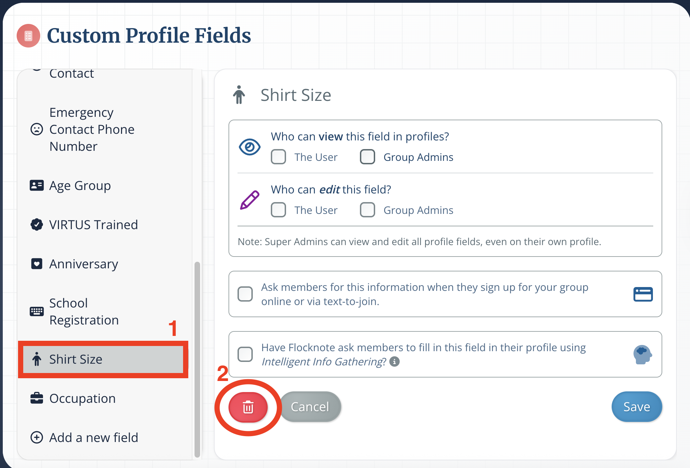The image size is (690, 468).
Task: Click the card icon in sign-up option
Action: tap(643, 294)
